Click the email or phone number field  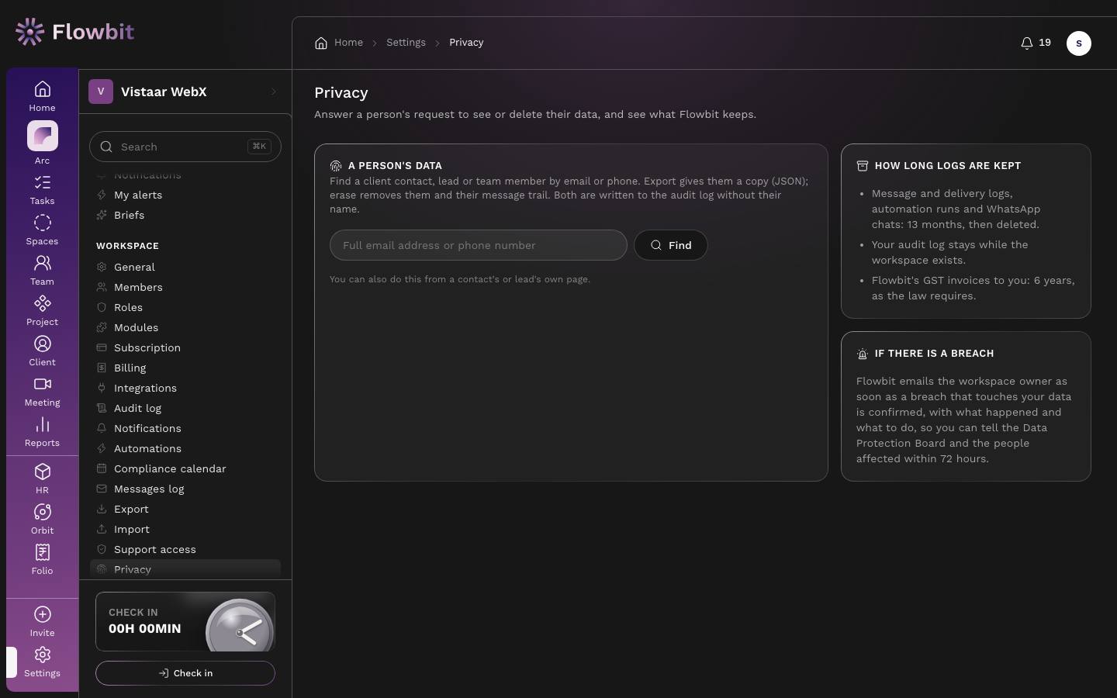tap(479, 245)
